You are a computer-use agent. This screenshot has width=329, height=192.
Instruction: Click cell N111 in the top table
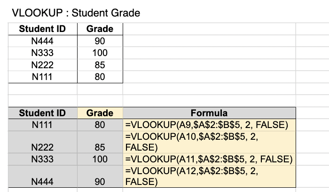pyautogui.click(x=42, y=77)
